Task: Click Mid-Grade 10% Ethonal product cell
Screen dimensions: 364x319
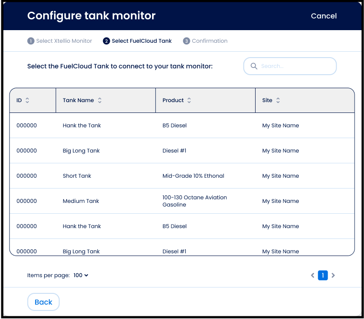Action: tap(193, 176)
